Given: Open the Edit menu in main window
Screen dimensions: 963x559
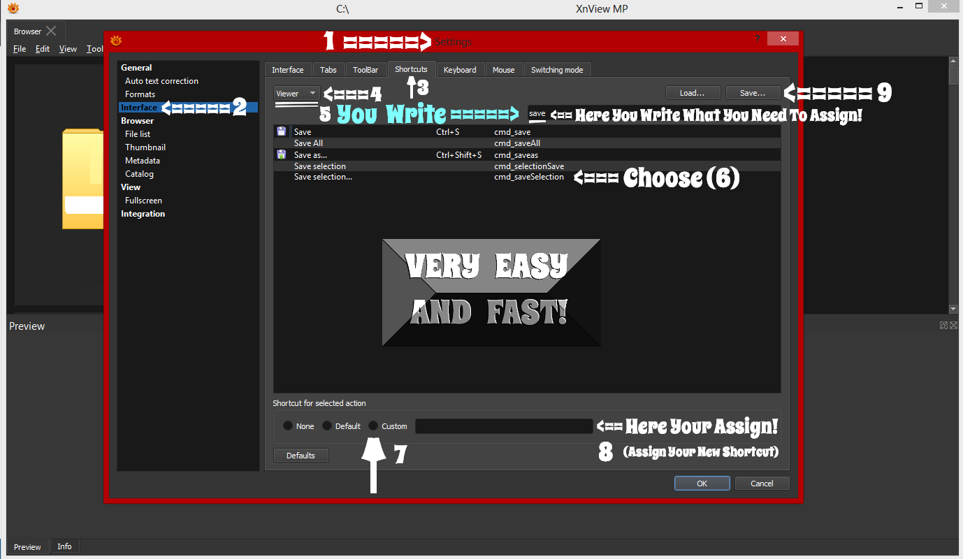Looking at the screenshot, I should (43, 49).
